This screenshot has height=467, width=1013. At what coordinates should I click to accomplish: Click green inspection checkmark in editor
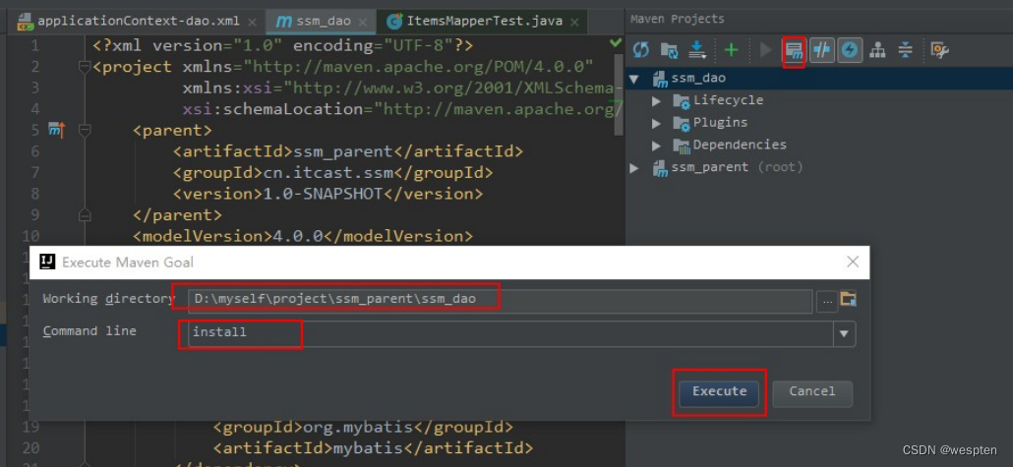click(x=616, y=43)
